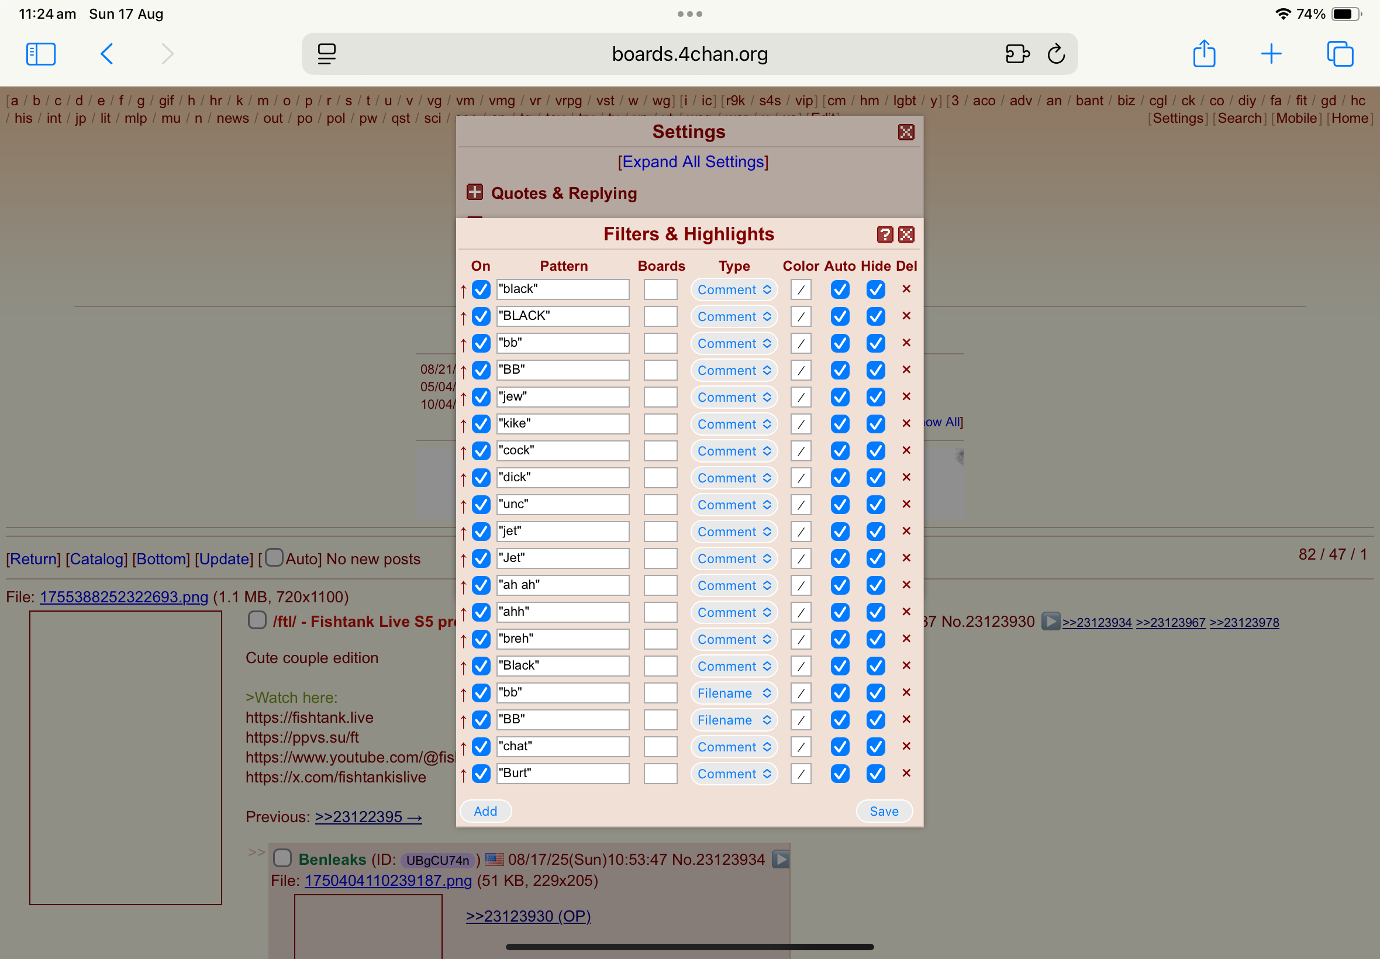
Task: Save the filter settings
Action: (x=883, y=811)
